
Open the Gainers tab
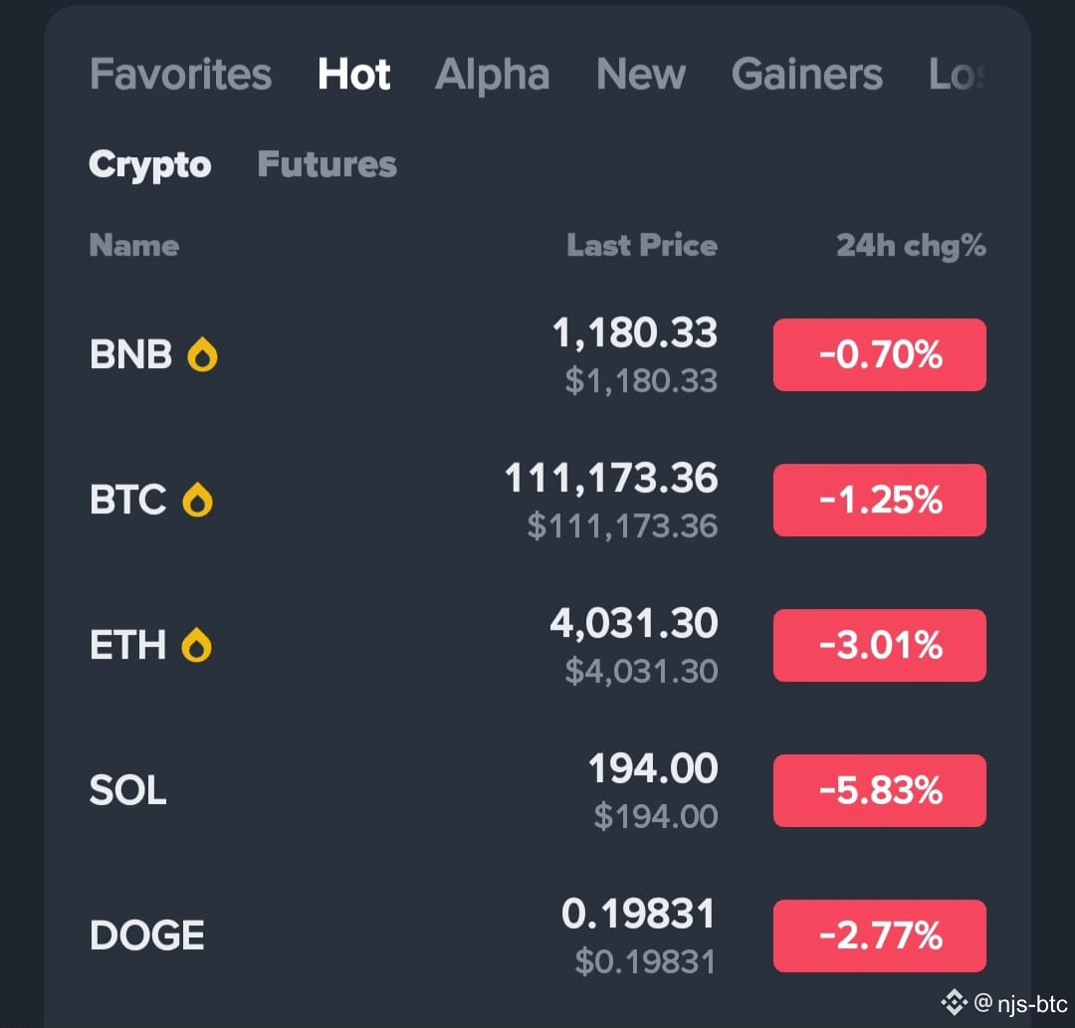(807, 74)
